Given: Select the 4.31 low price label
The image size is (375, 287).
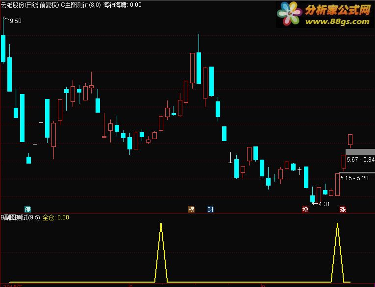Looking at the screenshot, I should pos(324,204).
